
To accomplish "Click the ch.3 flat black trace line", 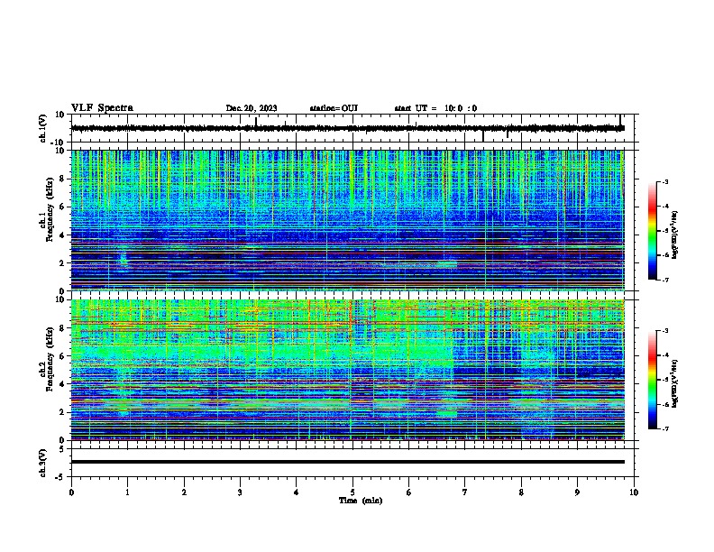I will (x=348, y=462).
